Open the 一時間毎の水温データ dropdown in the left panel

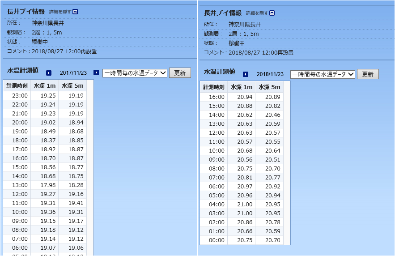(x=135, y=73)
